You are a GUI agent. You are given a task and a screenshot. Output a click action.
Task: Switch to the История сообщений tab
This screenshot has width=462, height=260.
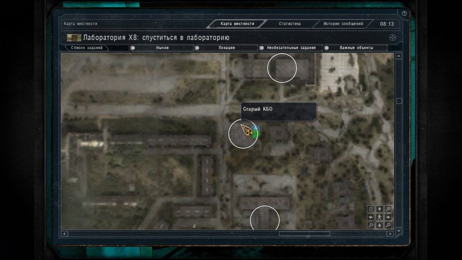[343, 24]
